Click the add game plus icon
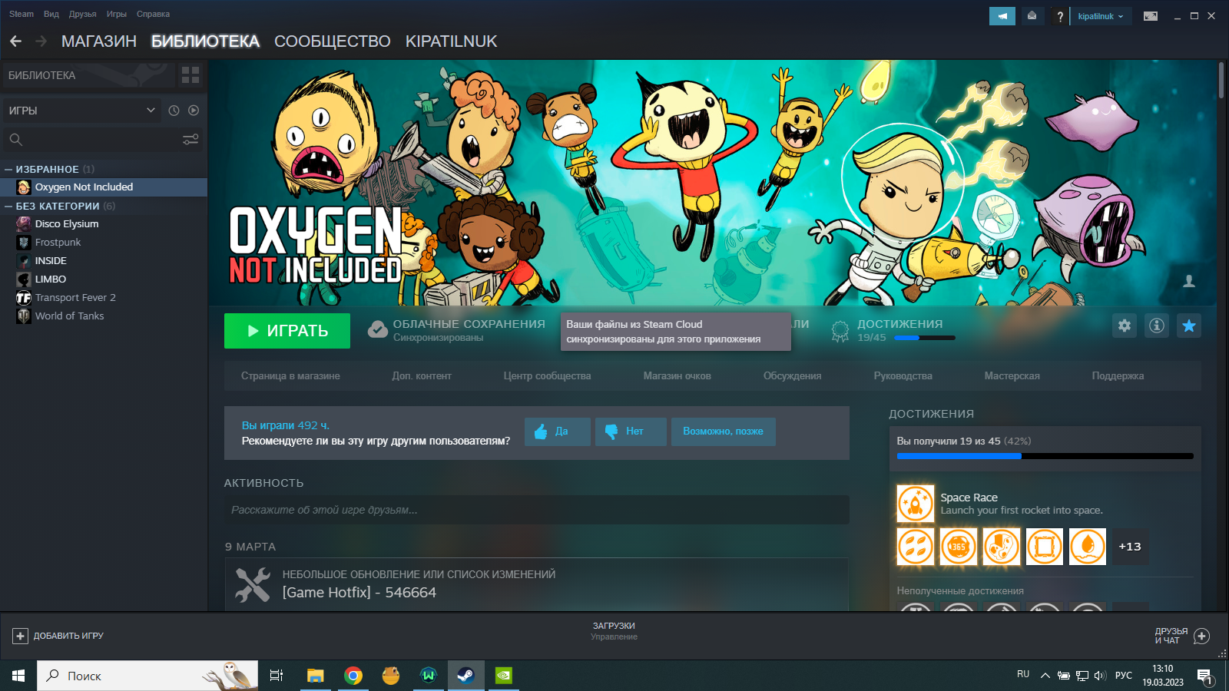This screenshot has width=1229, height=691. pos(20,636)
